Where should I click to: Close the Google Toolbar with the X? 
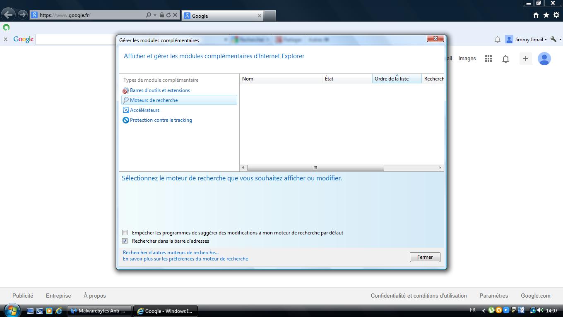coord(5,39)
